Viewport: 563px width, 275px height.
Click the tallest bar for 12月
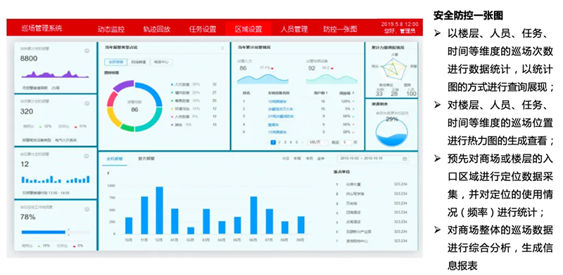tap(160, 210)
